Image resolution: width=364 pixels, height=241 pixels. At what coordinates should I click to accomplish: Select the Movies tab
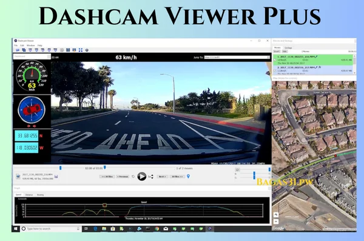tap(277, 47)
